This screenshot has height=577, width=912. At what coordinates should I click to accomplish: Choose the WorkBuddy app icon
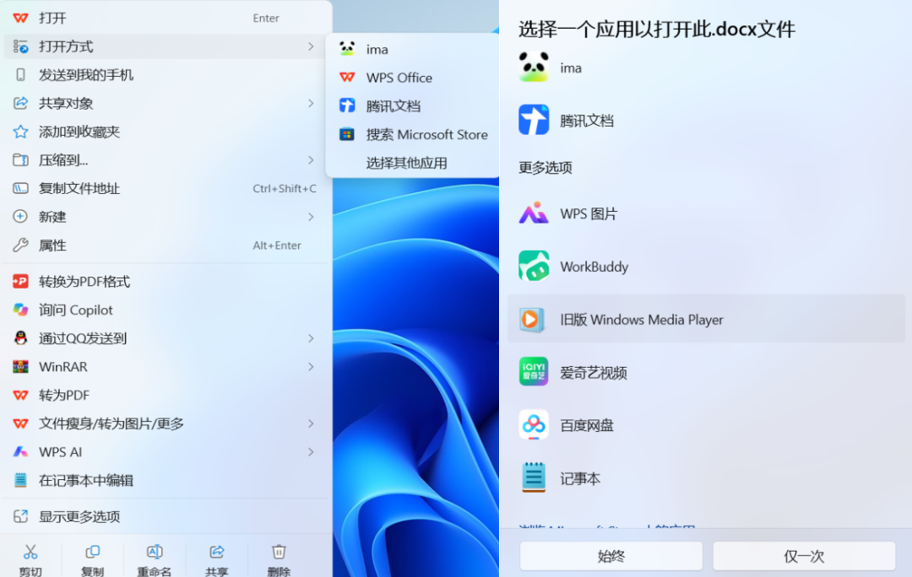pos(534,266)
